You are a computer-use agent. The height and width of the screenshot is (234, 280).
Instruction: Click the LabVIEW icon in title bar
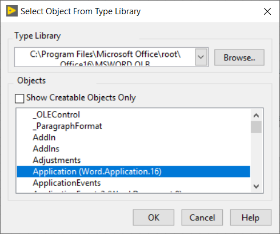click(x=12, y=11)
